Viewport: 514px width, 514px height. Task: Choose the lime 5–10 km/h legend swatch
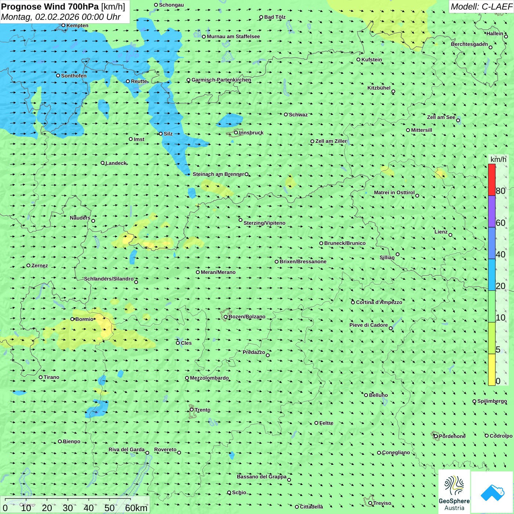(x=492, y=338)
